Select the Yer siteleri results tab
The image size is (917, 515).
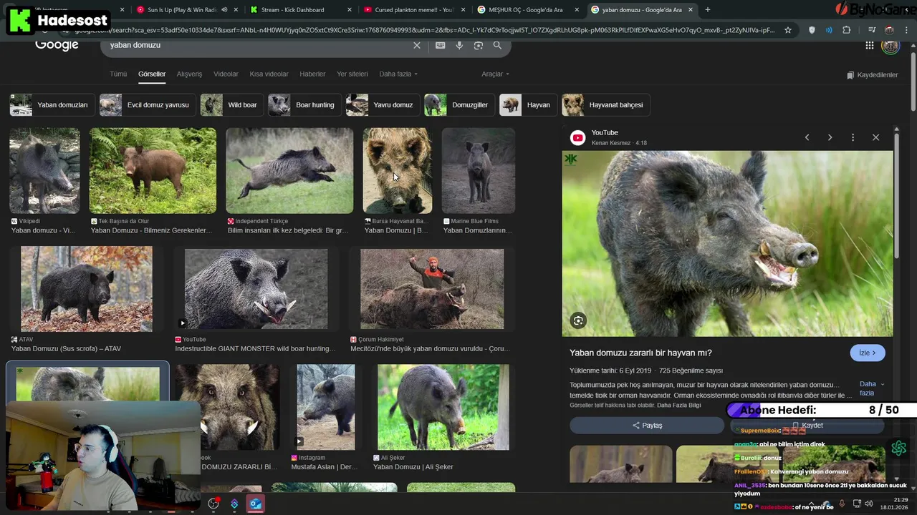pyautogui.click(x=352, y=74)
